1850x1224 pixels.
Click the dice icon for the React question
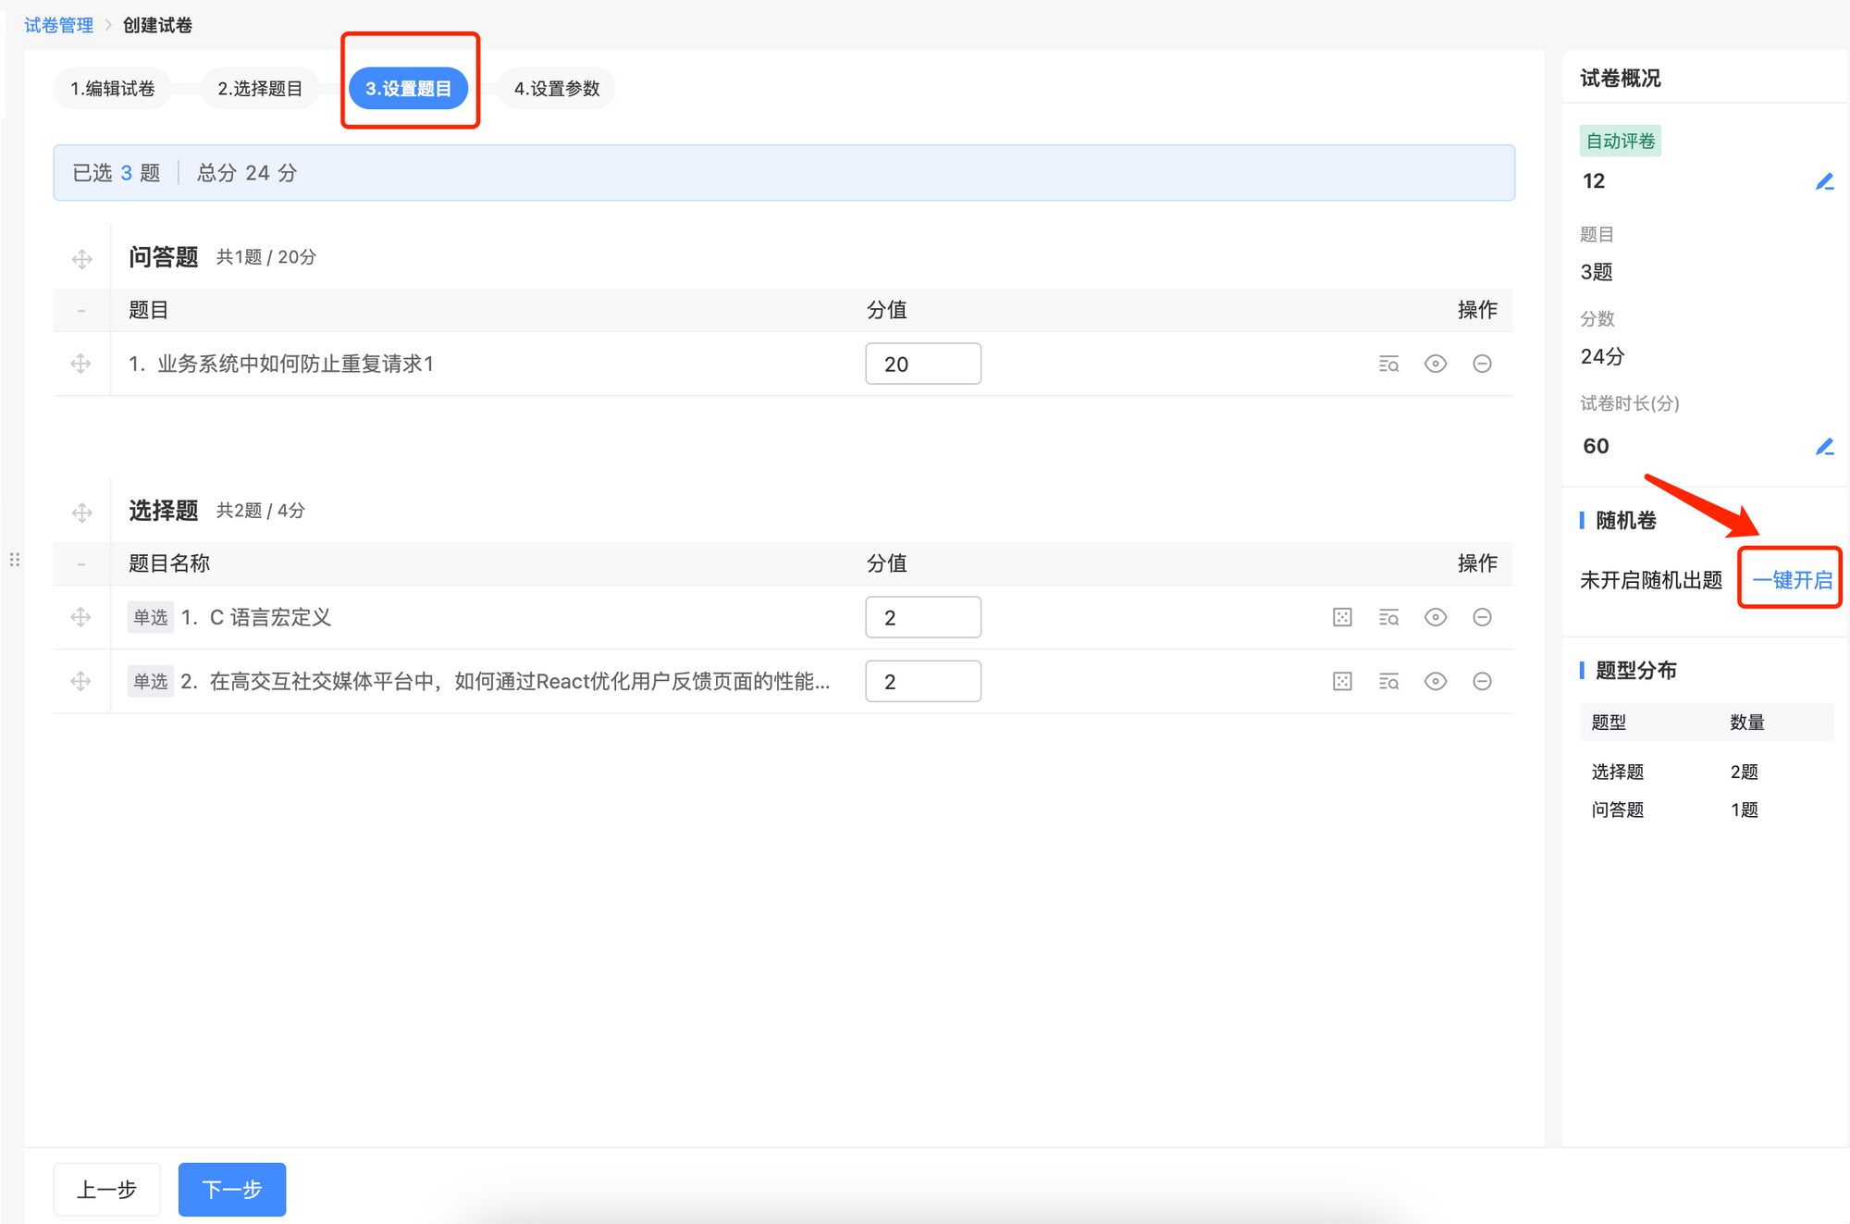[x=1342, y=681]
